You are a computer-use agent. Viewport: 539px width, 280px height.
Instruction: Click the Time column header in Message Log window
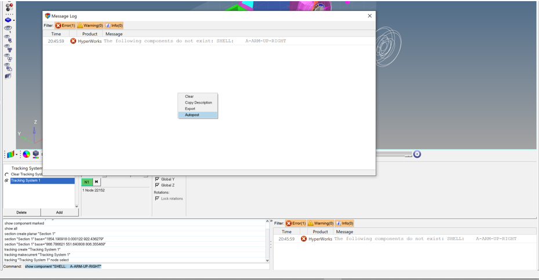click(x=56, y=34)
